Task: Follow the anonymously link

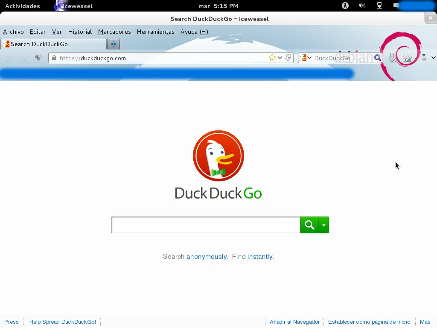Action: pyautogui.click(x=207, y=257)
